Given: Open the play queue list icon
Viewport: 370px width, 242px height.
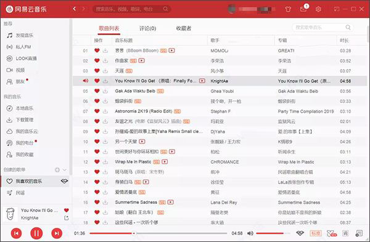Looking at the screenshot, I should [359, 233].
